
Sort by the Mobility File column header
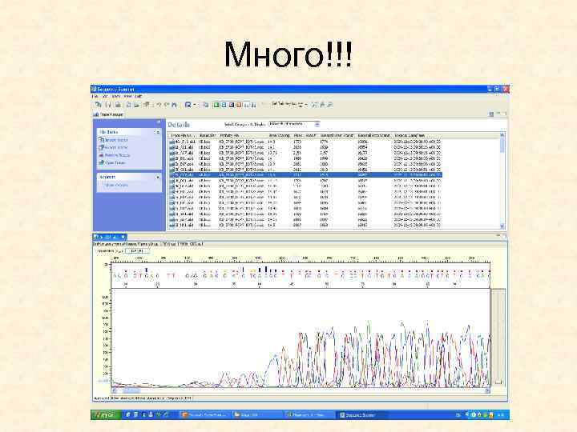[x=243, y=135]
